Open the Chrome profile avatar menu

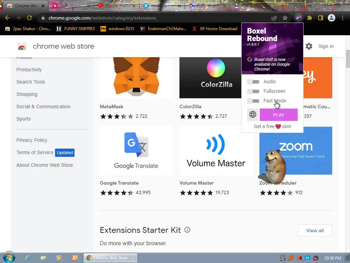tap(332, 18)
